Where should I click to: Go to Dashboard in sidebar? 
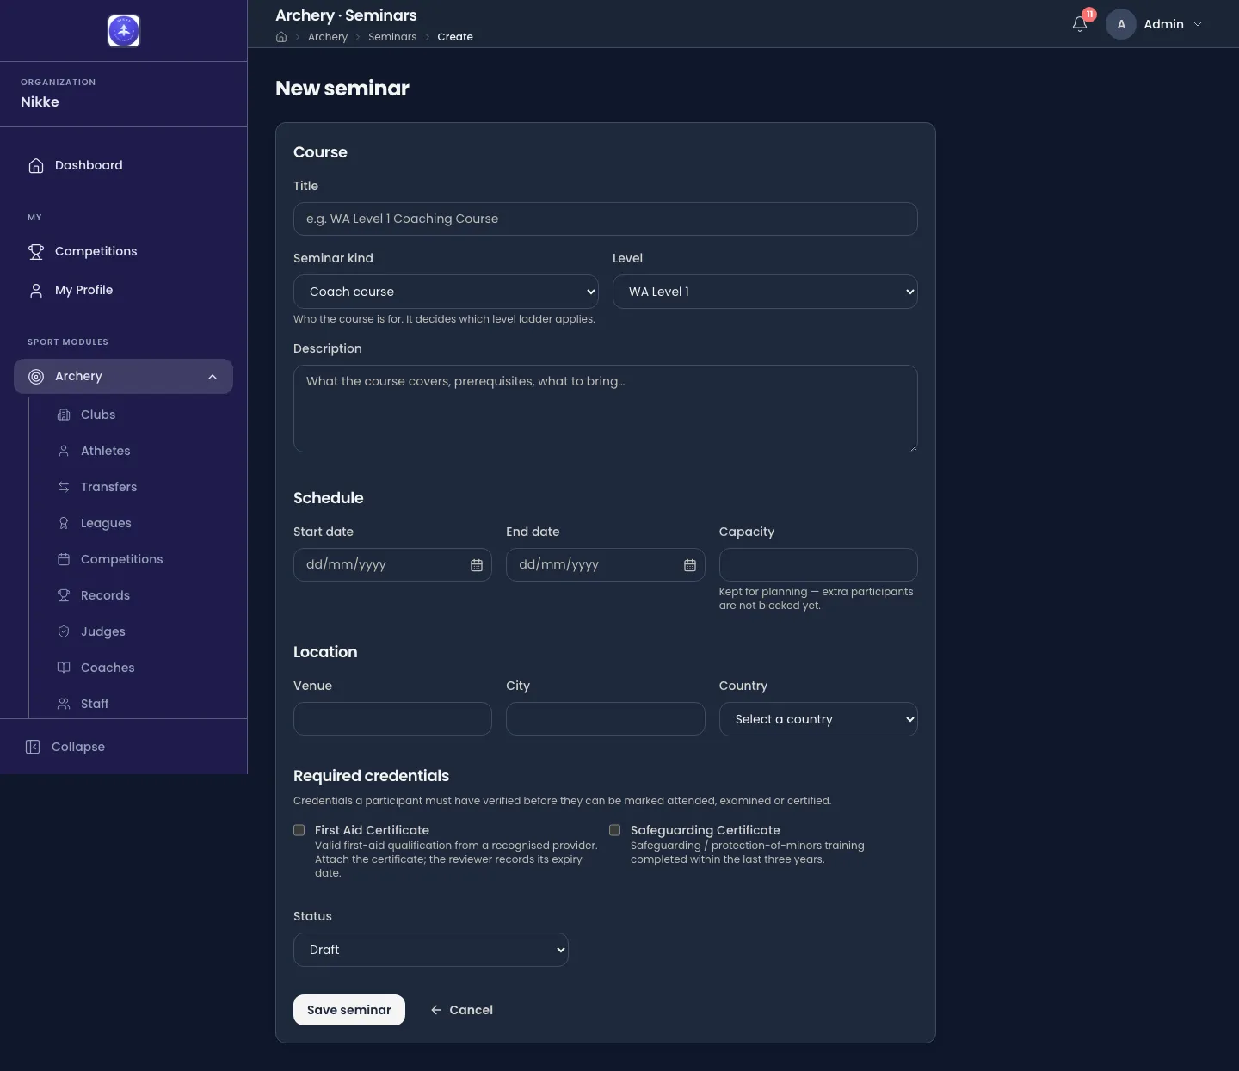[124, 165]
